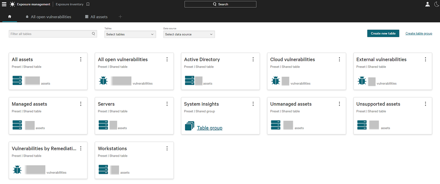Open the kebab menu on System insights card
440x184 pixels.
pos(253,104)
